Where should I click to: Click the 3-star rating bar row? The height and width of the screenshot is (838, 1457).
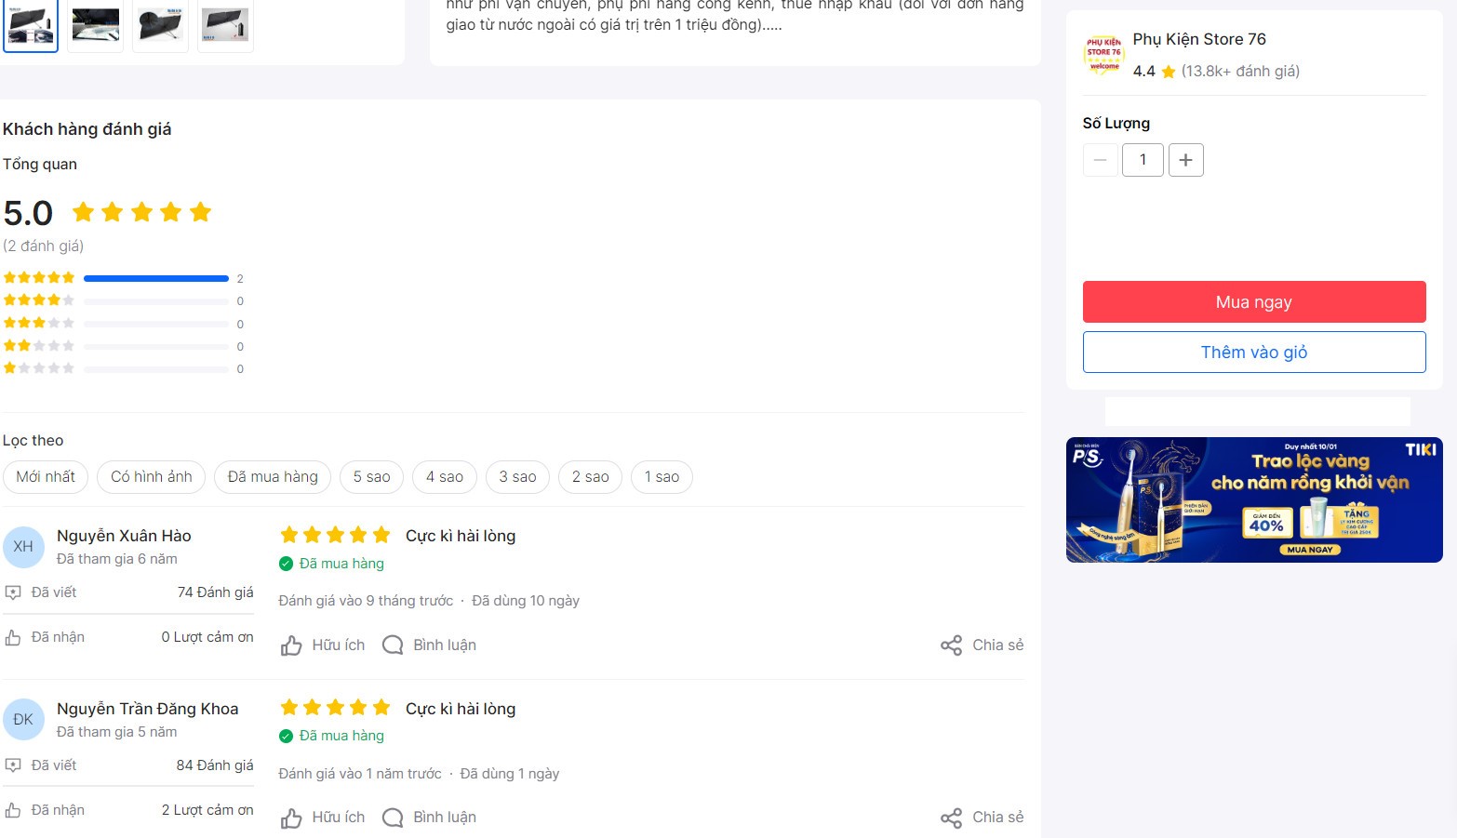[x=124, y=324]
